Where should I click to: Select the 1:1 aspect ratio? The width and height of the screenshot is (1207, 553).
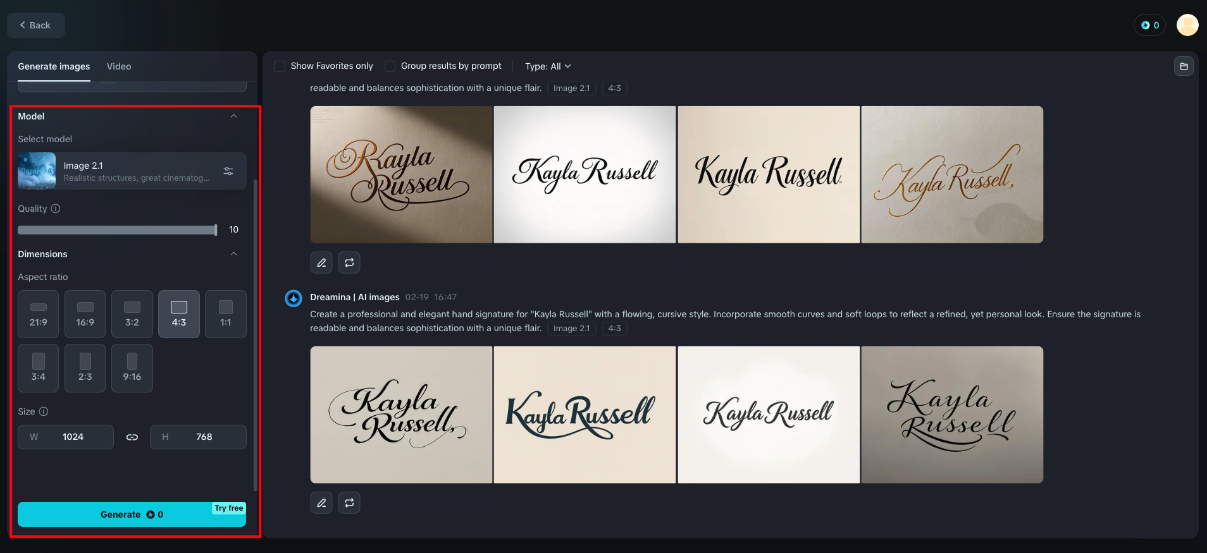(x=226, y=314)
